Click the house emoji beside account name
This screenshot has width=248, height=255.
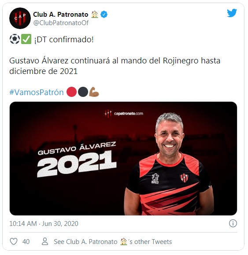click(95, 14)
